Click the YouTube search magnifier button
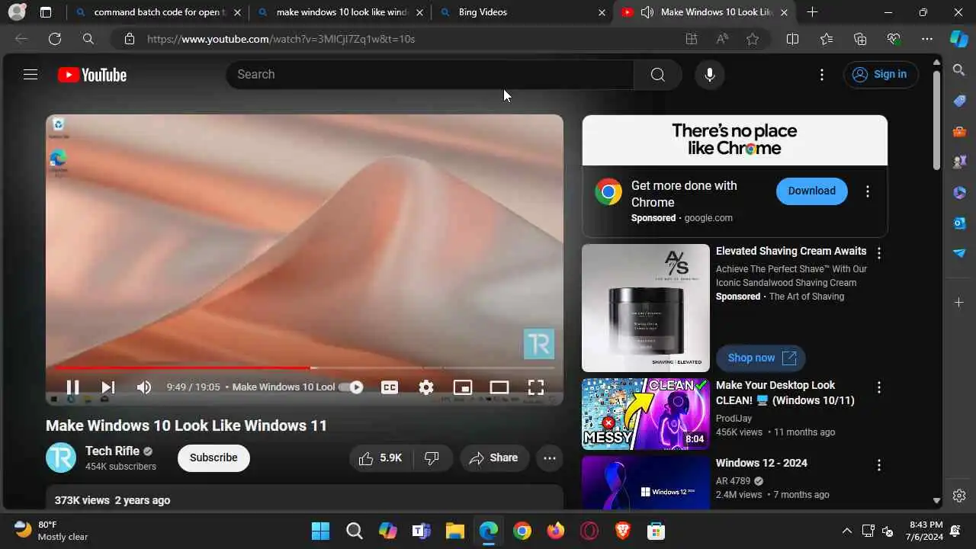The width and height of the screenshot is (976, 549). (x=657, y=75)
